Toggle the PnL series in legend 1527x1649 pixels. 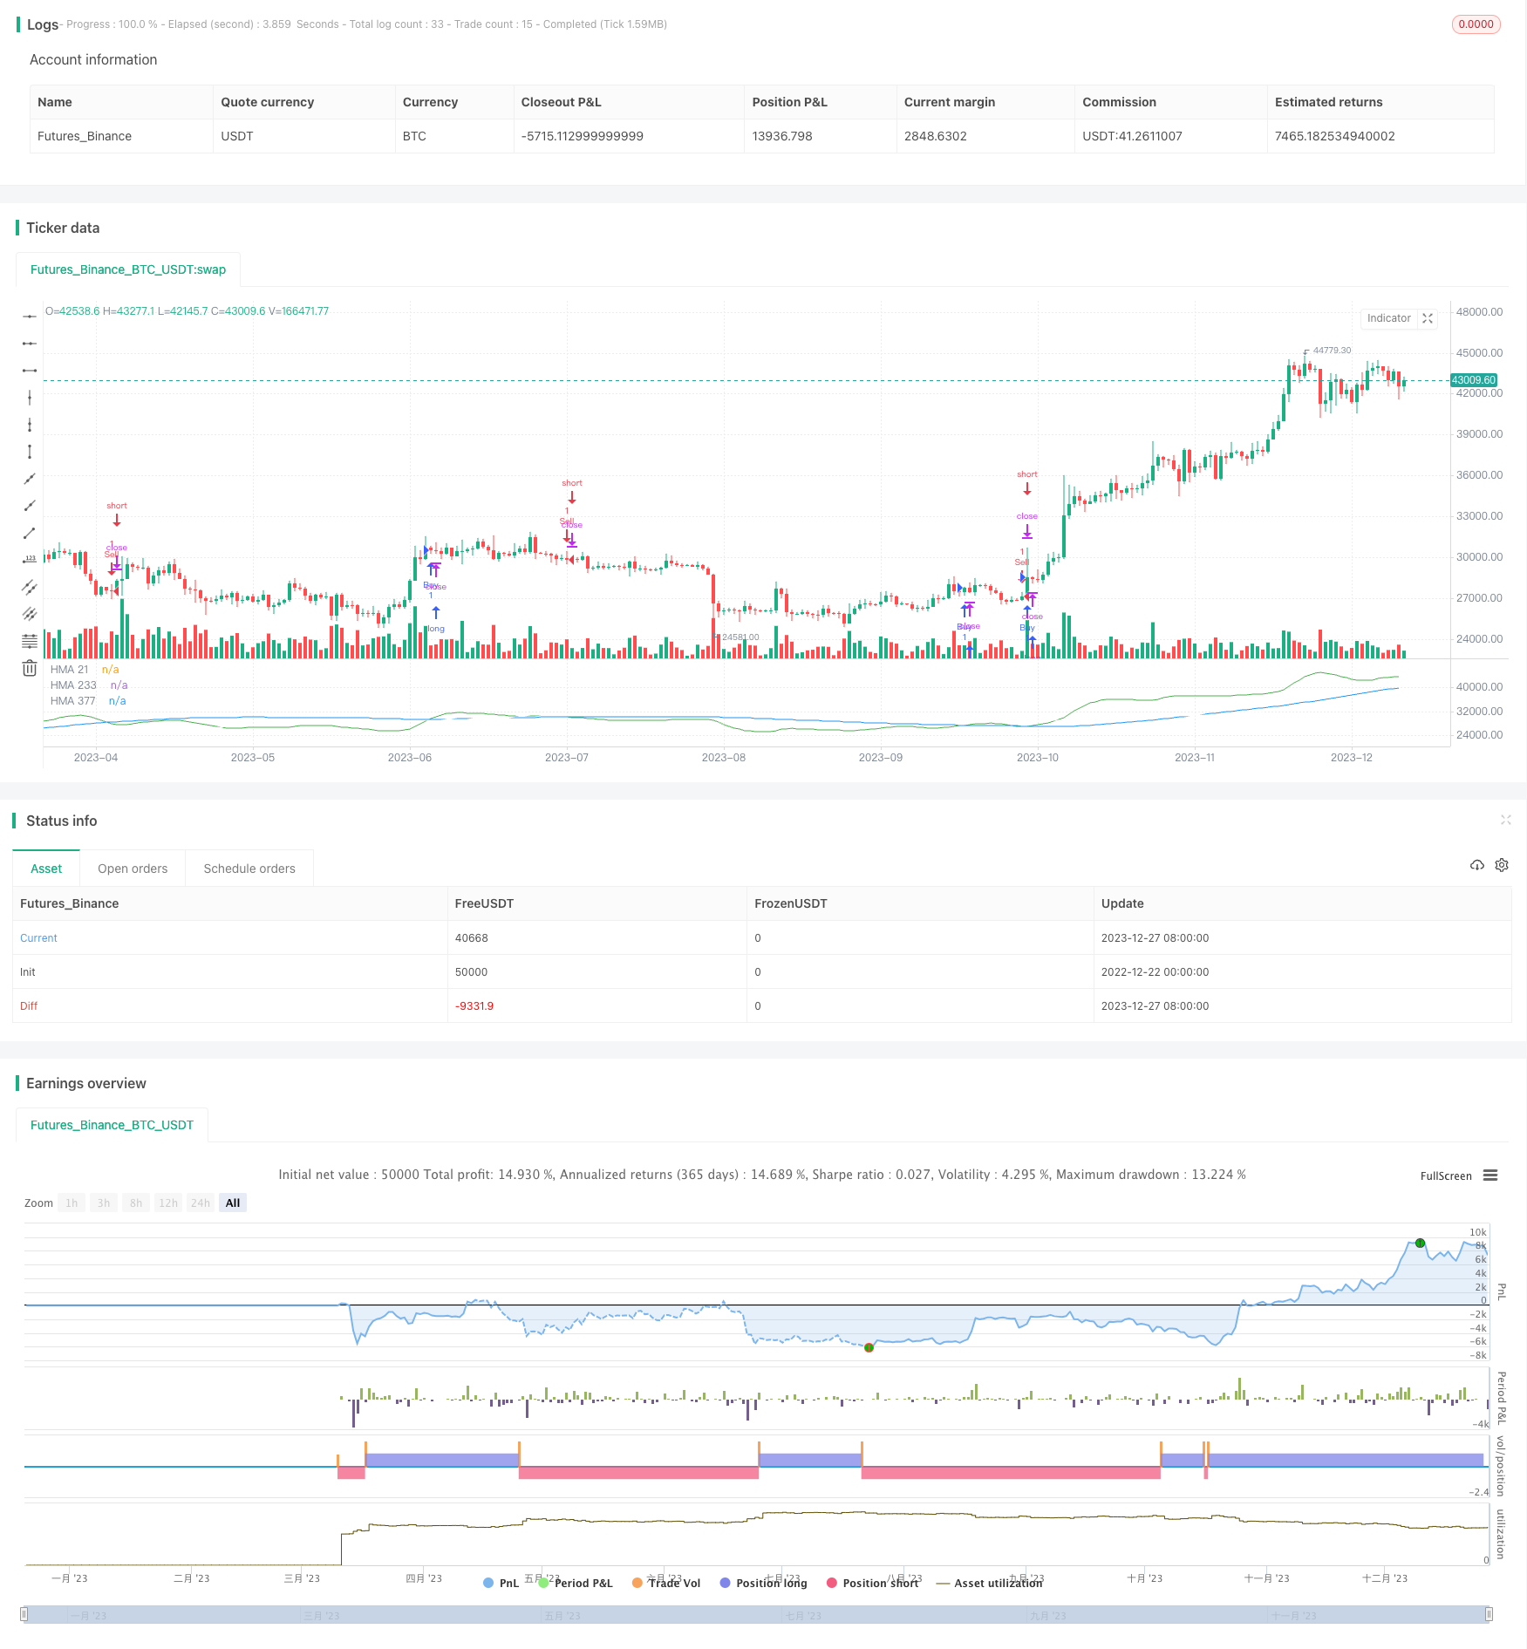point(501,1583)
